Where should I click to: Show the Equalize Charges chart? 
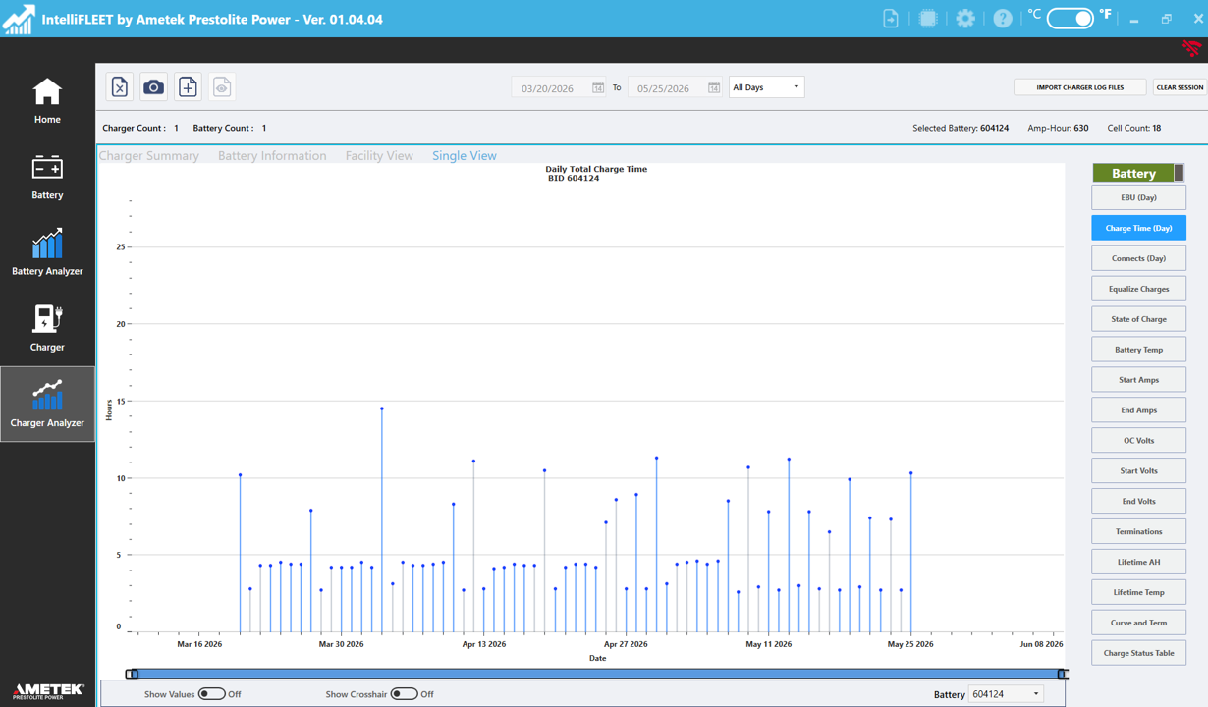[1138, 289]
